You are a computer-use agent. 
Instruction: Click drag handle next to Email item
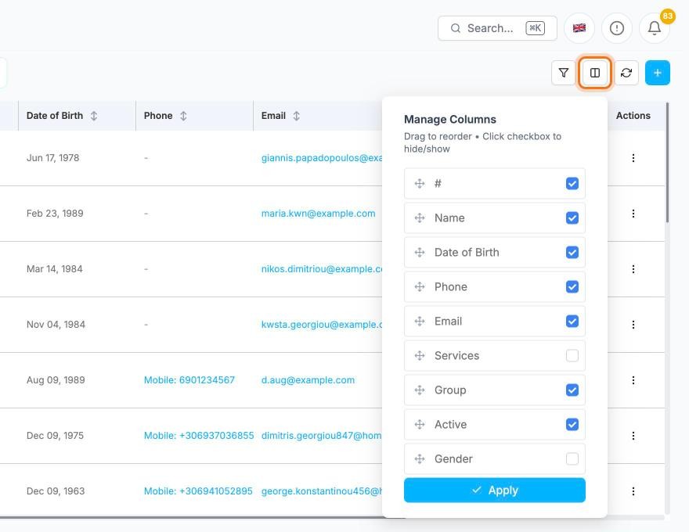pyautogui.click(x=420, y=322)
